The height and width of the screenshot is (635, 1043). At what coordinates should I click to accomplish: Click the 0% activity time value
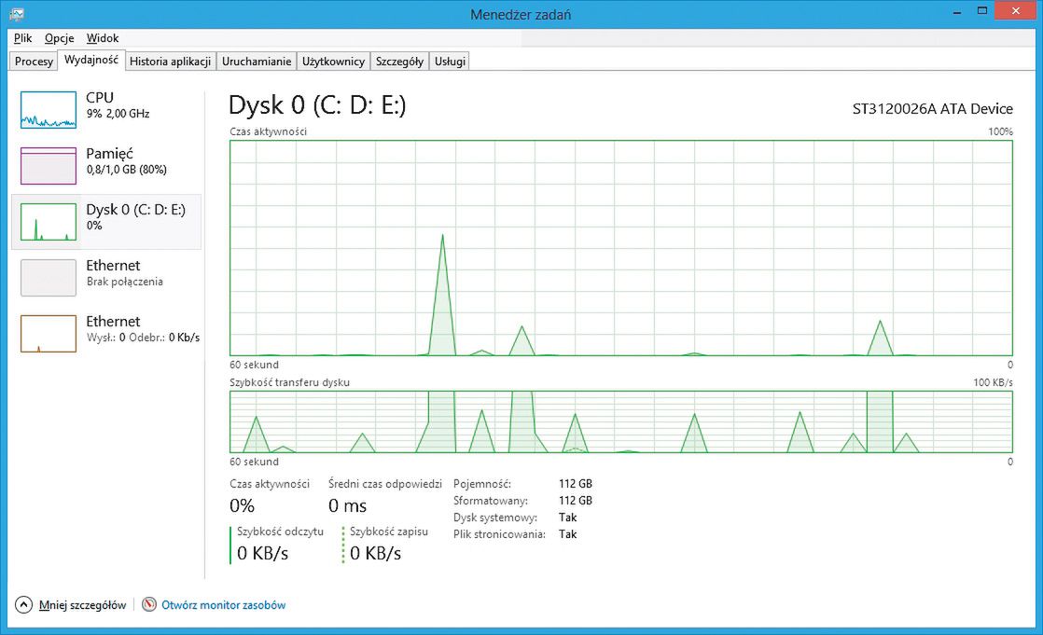[243, 506]
